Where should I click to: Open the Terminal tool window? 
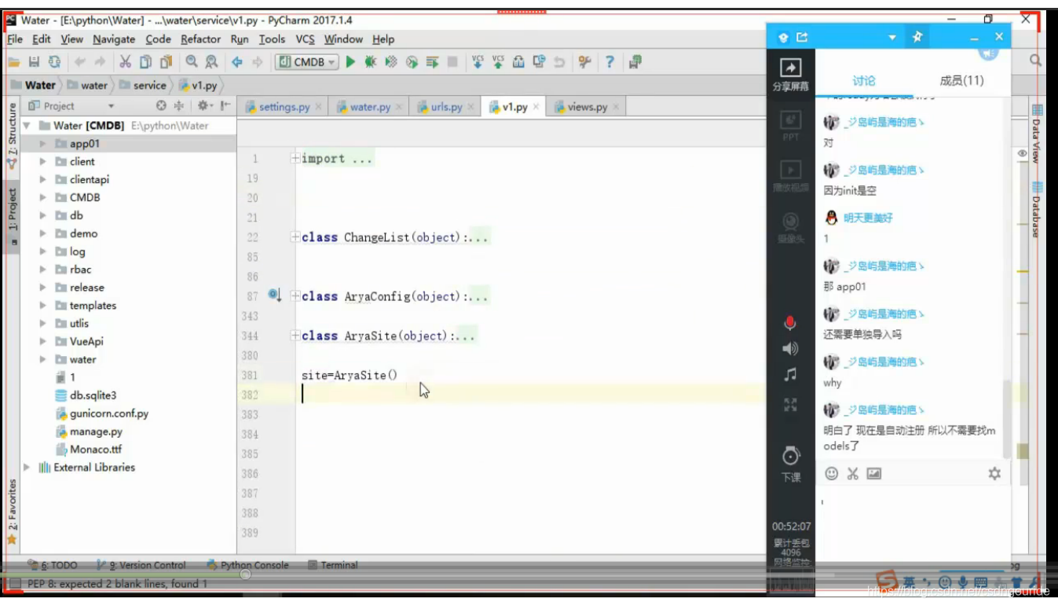pos(333,564)
